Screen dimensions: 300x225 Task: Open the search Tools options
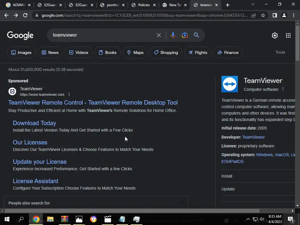[x=280, y=52]
